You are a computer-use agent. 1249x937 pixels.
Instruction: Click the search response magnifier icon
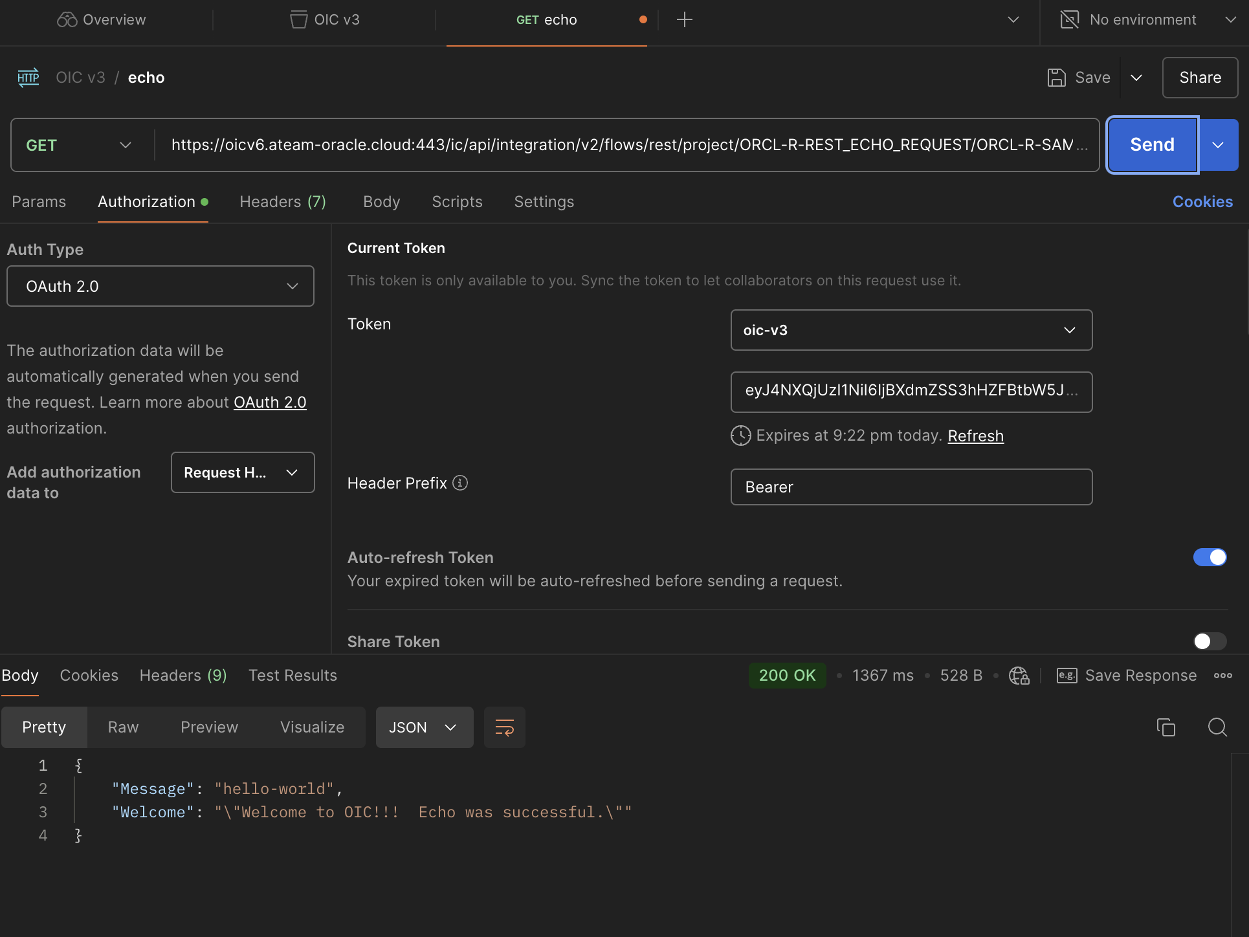1217,727
